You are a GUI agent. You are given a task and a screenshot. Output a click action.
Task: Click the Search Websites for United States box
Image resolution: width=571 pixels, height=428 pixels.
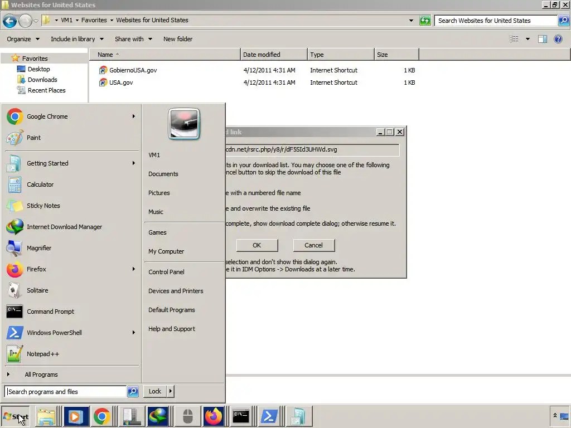pos(496,21)
